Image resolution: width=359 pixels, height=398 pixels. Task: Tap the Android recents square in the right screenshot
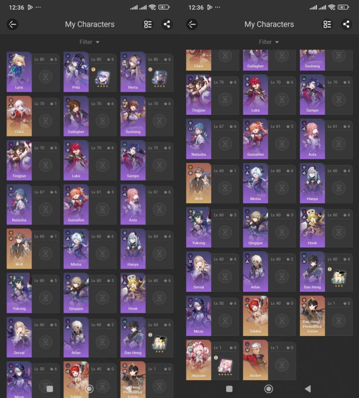pos(229,389)
